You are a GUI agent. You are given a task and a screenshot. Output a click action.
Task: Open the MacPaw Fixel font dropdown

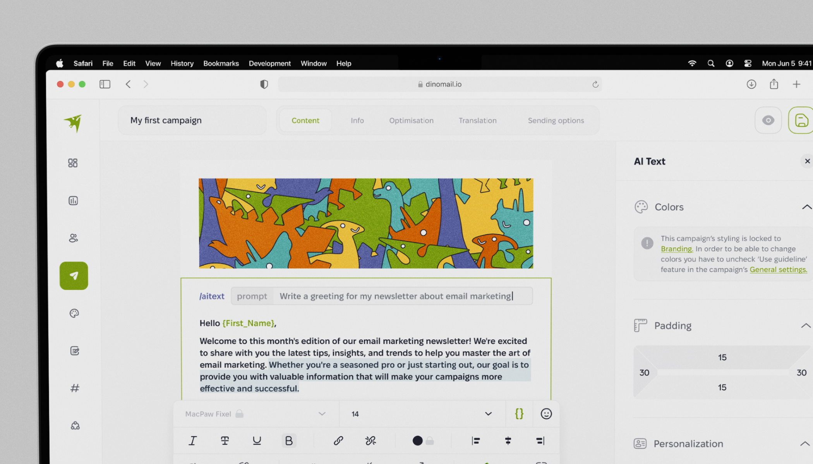(256, 414)
